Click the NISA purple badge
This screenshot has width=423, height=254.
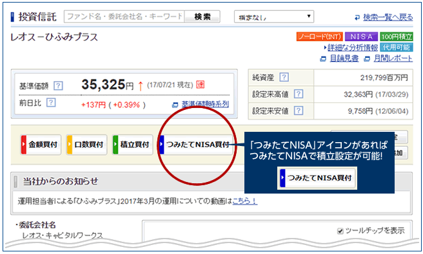pyautogui.click(x=361, y=36)
